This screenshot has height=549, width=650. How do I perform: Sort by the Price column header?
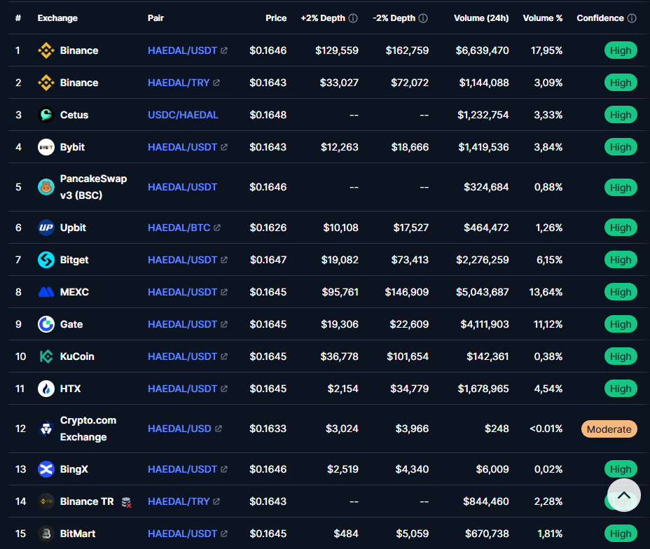[276, 18]
